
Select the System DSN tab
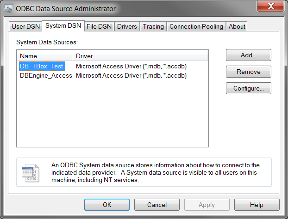[x=63, y=26]
